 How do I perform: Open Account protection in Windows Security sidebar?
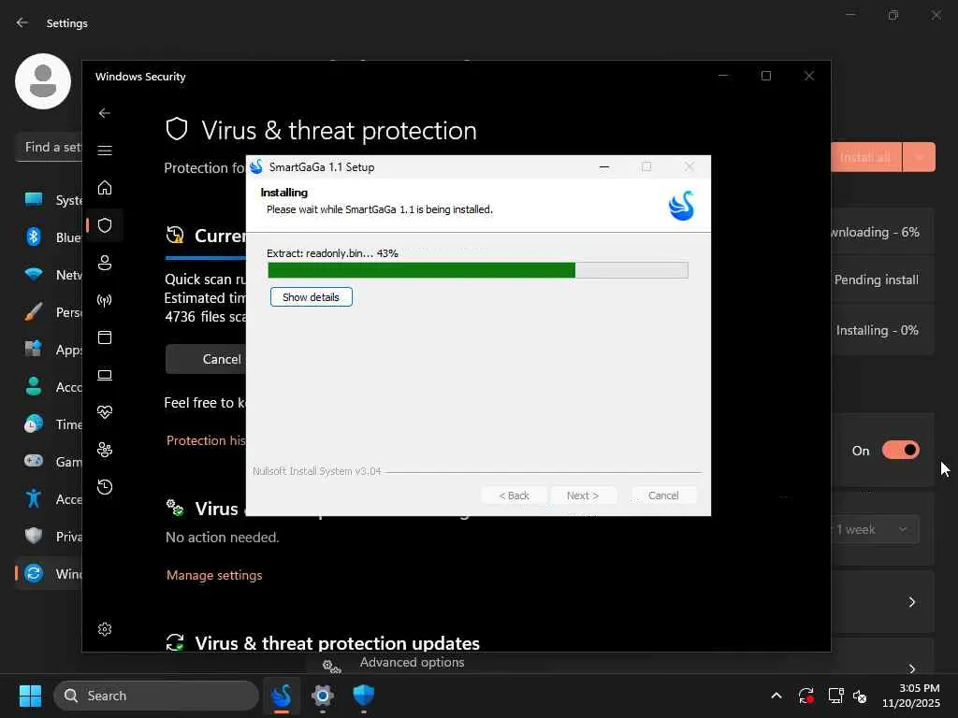point(105,263)
